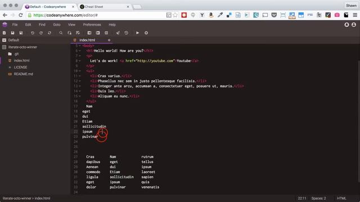Click the editor vertical scrollbar
The image size is (360, 202).
click(x=359, y=121)
